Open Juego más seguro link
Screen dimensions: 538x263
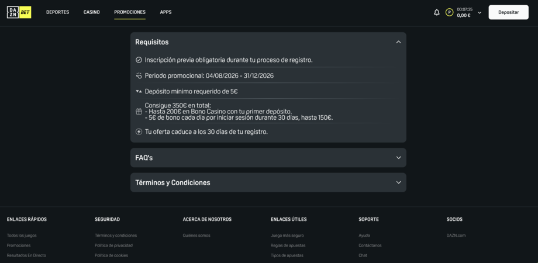287,236
